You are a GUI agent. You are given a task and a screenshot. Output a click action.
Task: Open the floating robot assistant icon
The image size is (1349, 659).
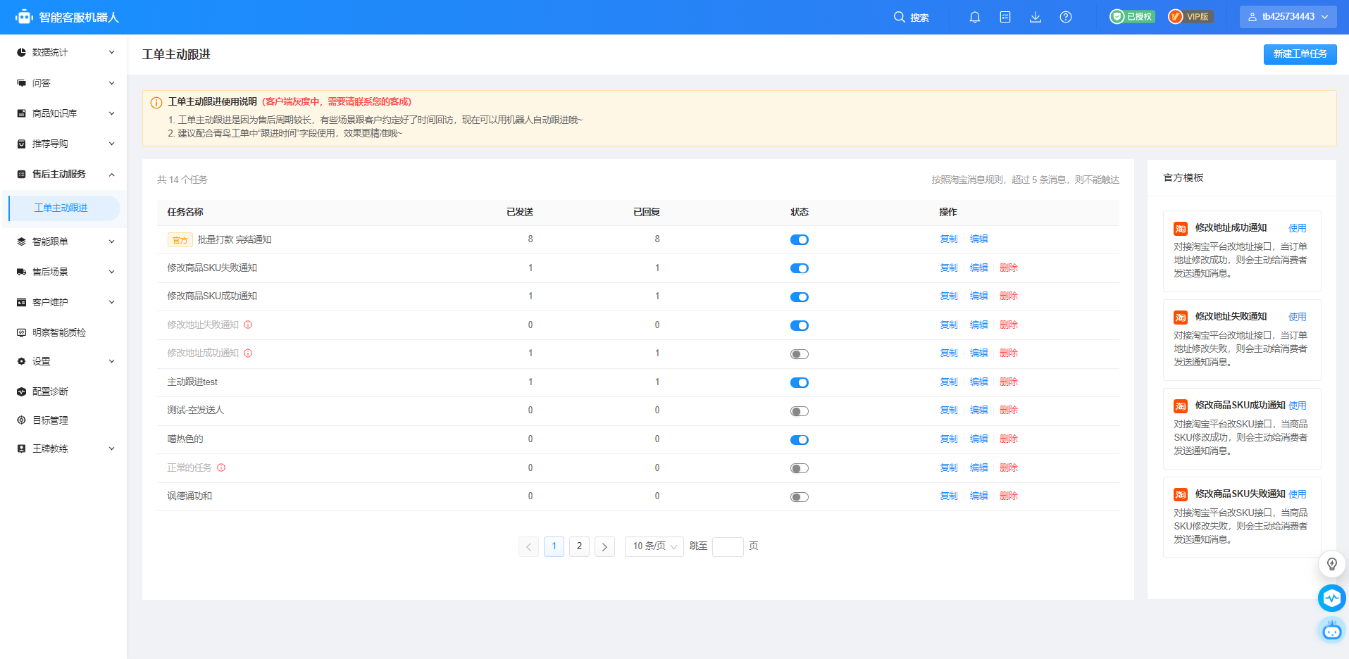[1331, 630]
